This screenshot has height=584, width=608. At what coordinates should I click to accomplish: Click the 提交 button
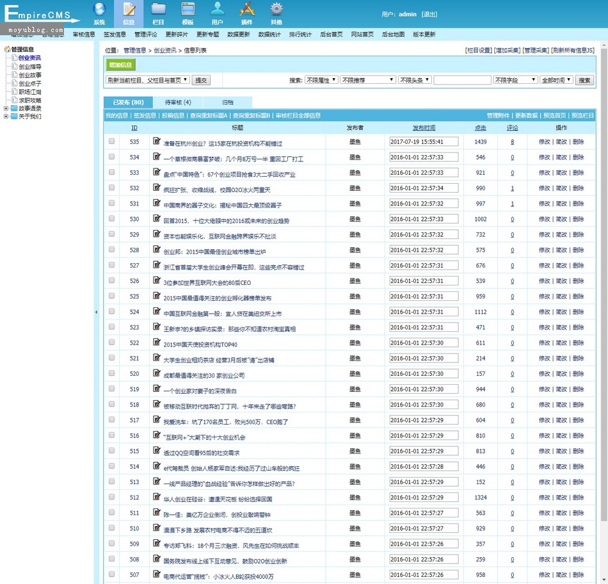[201, 80]
